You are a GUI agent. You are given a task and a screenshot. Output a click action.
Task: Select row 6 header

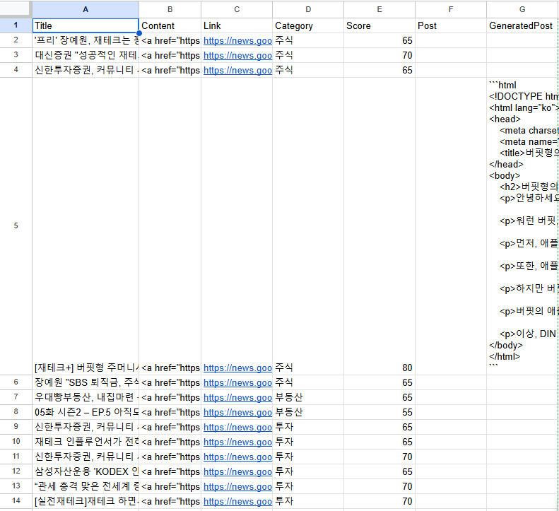16,382
